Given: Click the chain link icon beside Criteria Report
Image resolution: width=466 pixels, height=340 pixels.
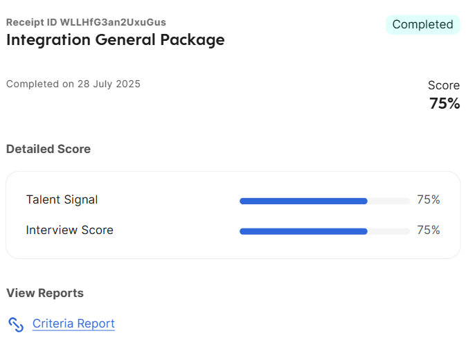Looking at the screenshot, I should (x=16, y=325).
